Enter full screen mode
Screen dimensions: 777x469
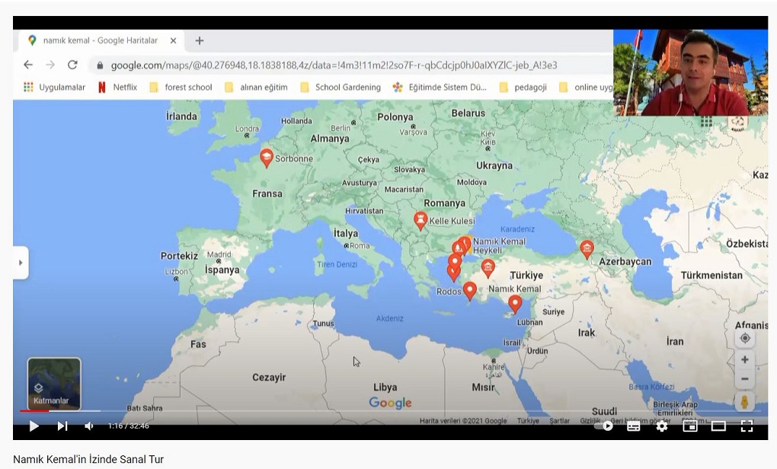[x=747, y=426]
